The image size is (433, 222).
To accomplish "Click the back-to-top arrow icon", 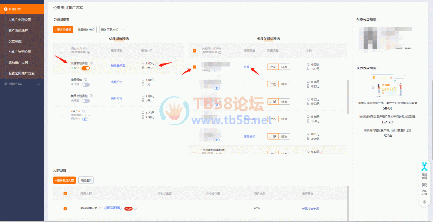I will [x=424, y=202].
